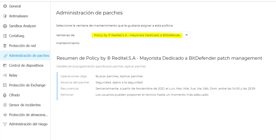Click the Protección de Exchange icon
The height and width of the screenshot is (140, 276).
point(5,85)
